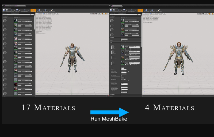Click Reimport Base Mesh icon in left editor
The width and height of the screenshot is (214, 137).
[25, 10]
